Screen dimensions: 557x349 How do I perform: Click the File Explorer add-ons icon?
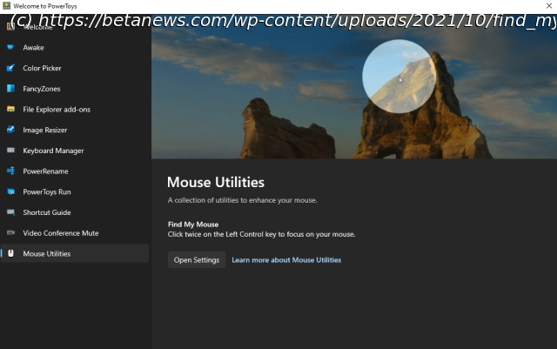10,110
